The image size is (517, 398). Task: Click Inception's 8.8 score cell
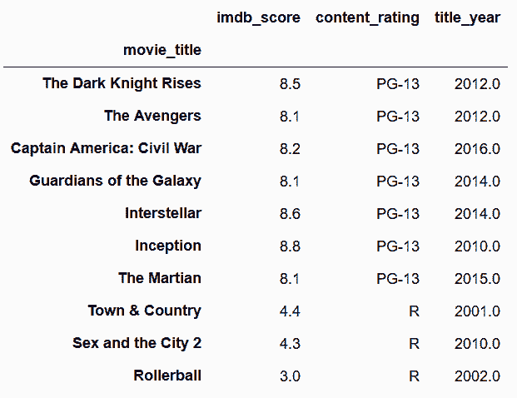click(x=290, y=246)
